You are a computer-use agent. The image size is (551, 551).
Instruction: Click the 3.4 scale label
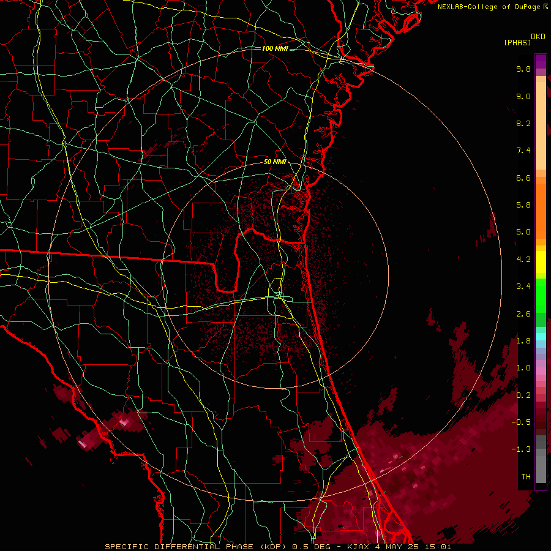point(523,287)
